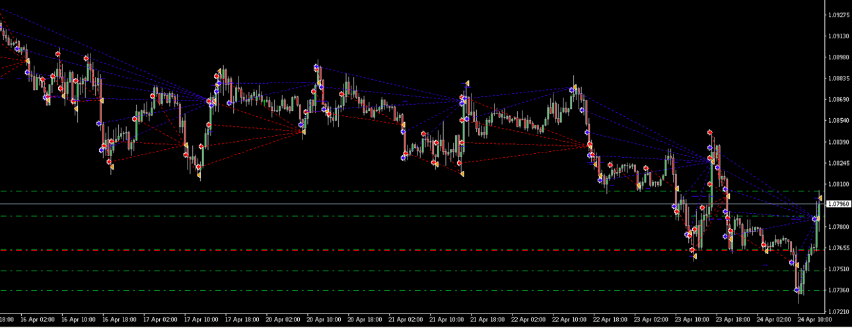852x328 pixels.
Task: Click the 1.07510 price axis label
Action: pos(839,269)
